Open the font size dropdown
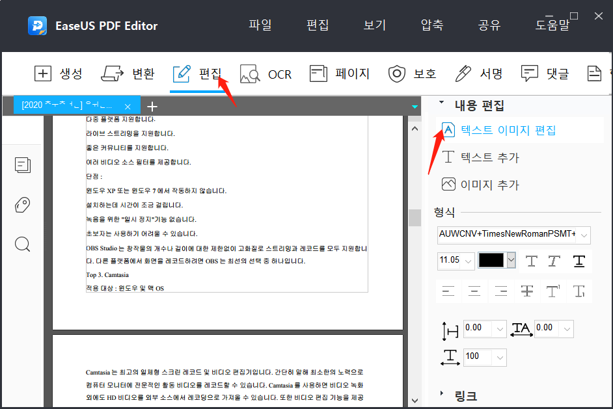This screenshot has width=613, height=409. pos(467,261)
